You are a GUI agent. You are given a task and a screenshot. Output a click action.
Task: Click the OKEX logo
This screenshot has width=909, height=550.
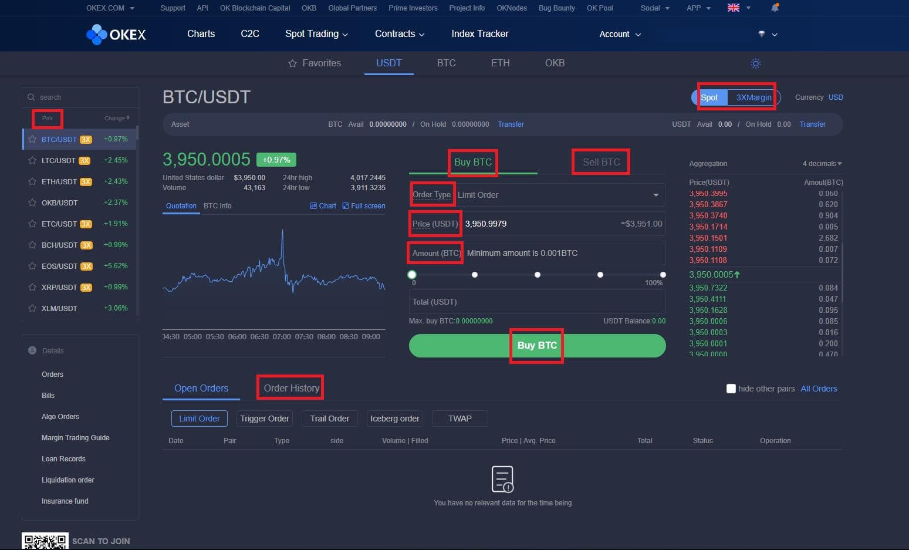tap(116, 34)
